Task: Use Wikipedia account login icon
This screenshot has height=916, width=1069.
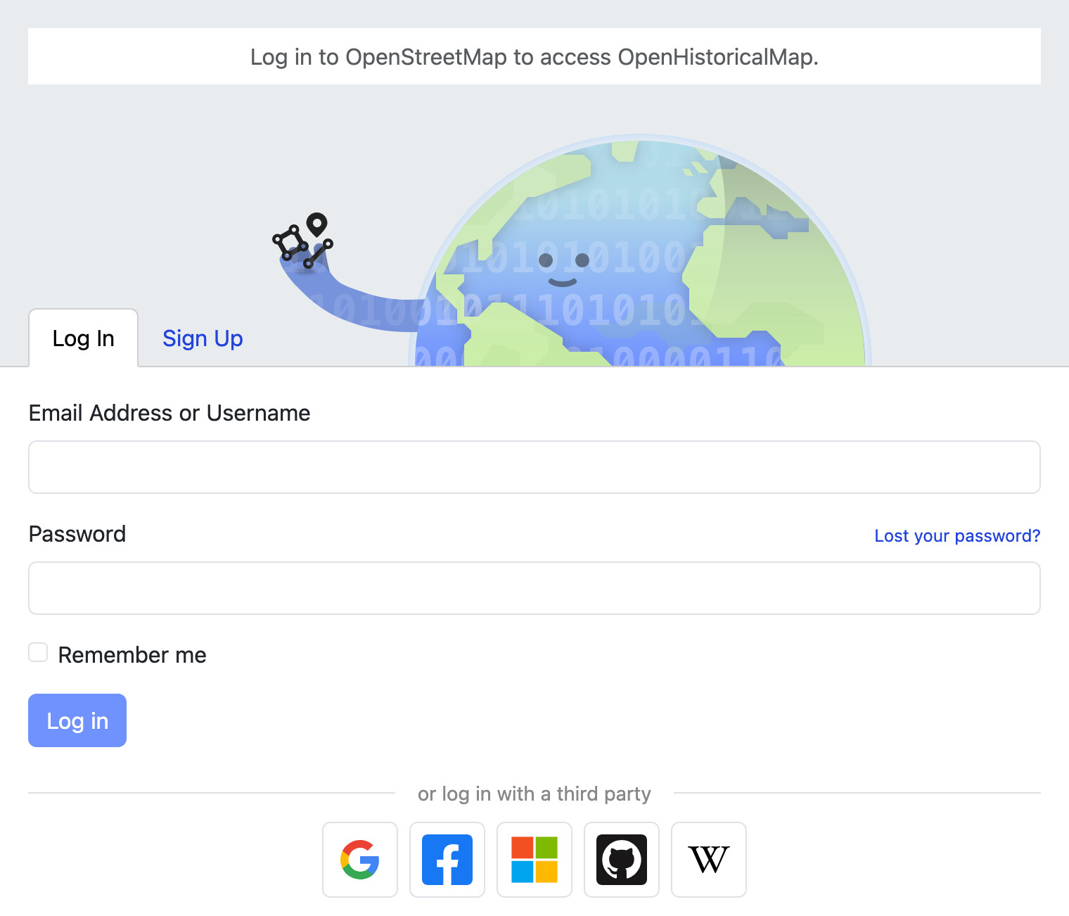Action: click(709, 860)
